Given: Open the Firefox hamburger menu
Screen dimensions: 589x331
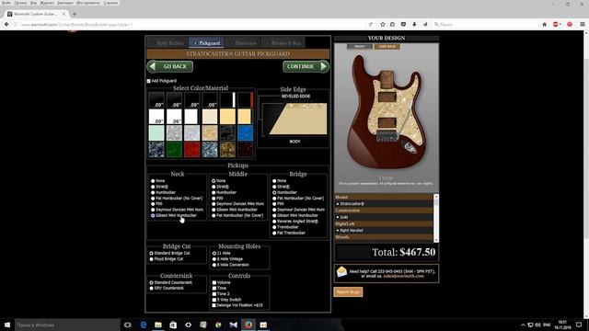Looking at the screenshot, I should tap(583, 24).
